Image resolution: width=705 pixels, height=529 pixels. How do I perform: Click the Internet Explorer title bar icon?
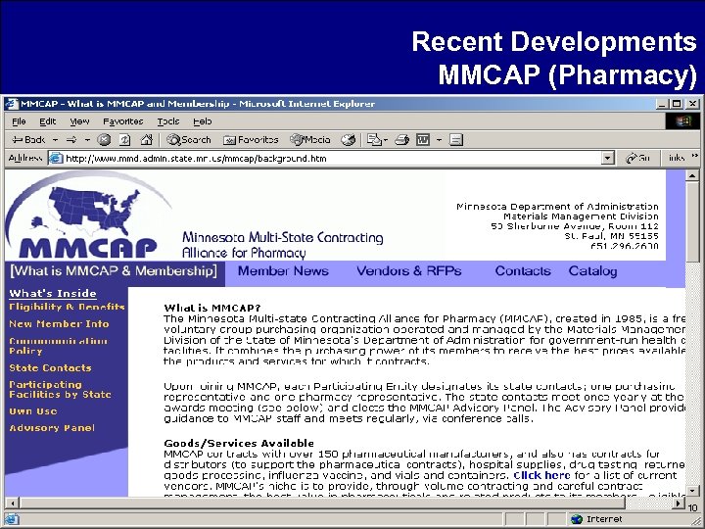tap(12, 104)
